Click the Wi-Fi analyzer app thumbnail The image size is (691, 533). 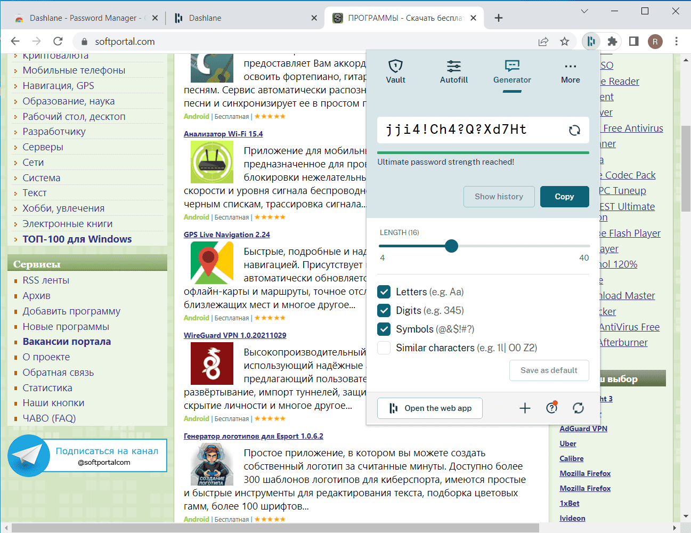[212, 162]
